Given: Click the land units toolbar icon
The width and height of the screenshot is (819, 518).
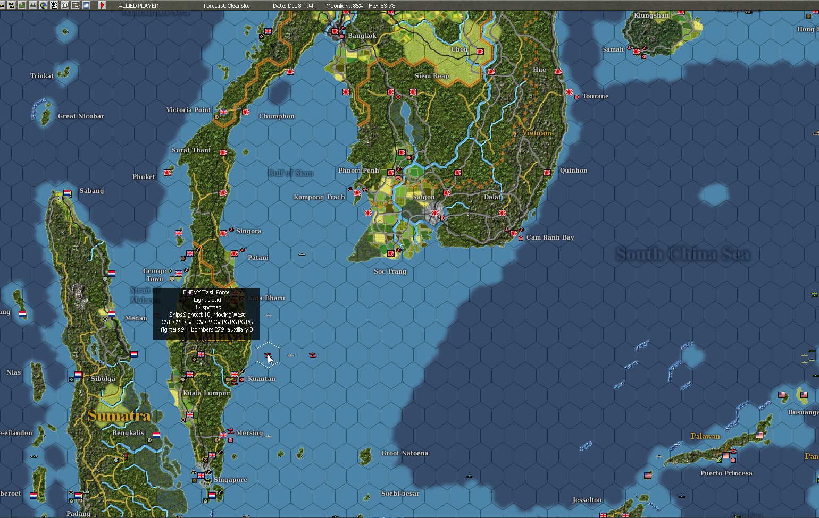Looking at the screenshot, I should 32,5.
